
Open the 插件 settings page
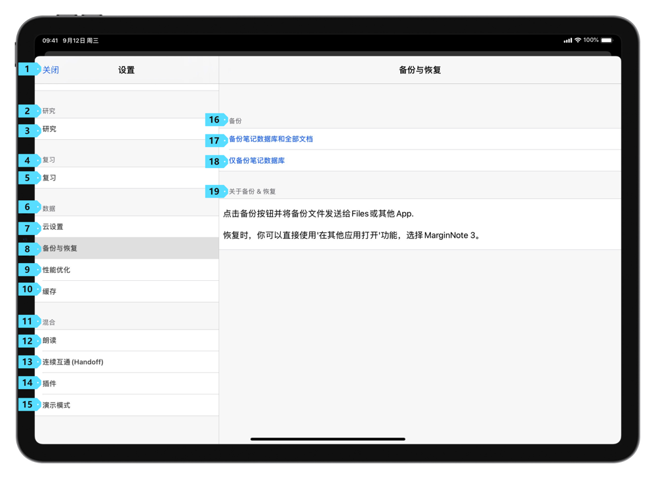click(x=125, y=383)
